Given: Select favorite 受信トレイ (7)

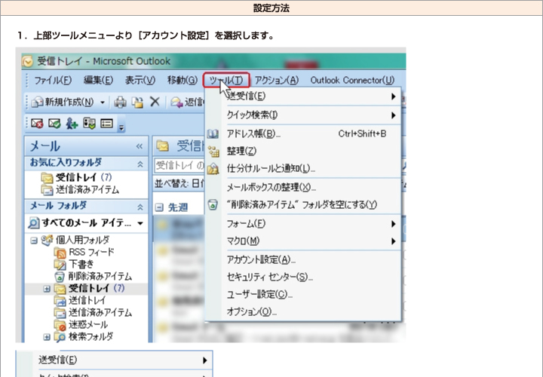Looking at the screenshot, I should (x=76, y=178).
